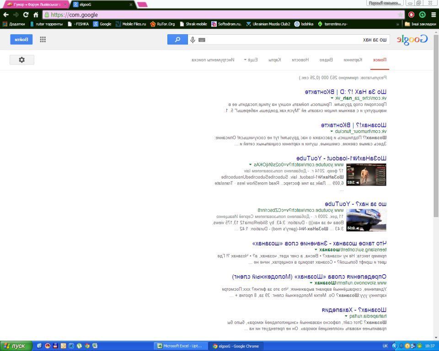Bookmark this page with the star icon
439x351 pixels.
(401, 15)
